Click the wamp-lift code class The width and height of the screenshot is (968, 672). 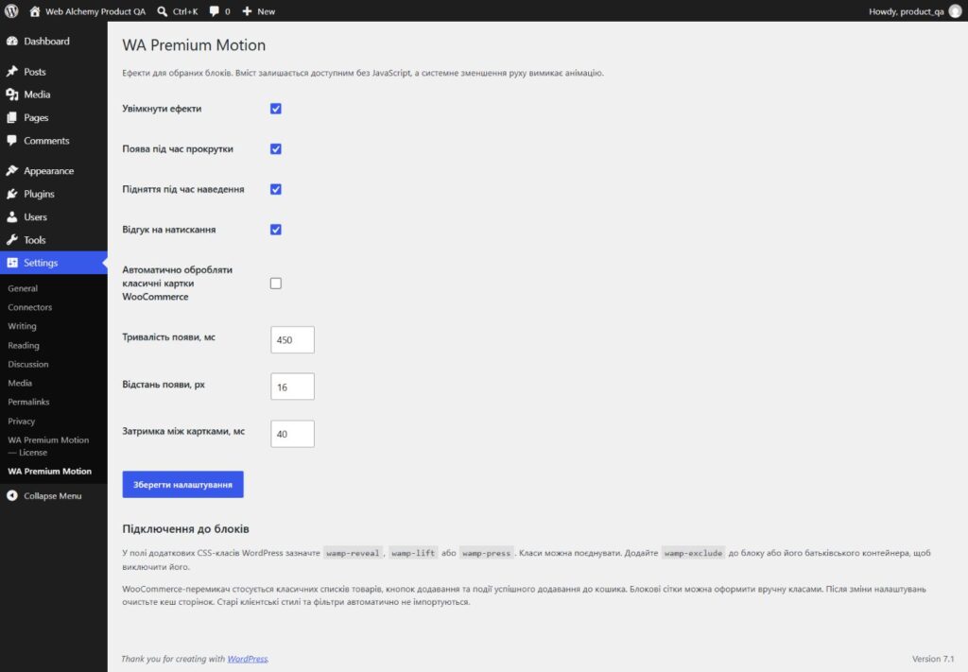[x=413, y=553]
